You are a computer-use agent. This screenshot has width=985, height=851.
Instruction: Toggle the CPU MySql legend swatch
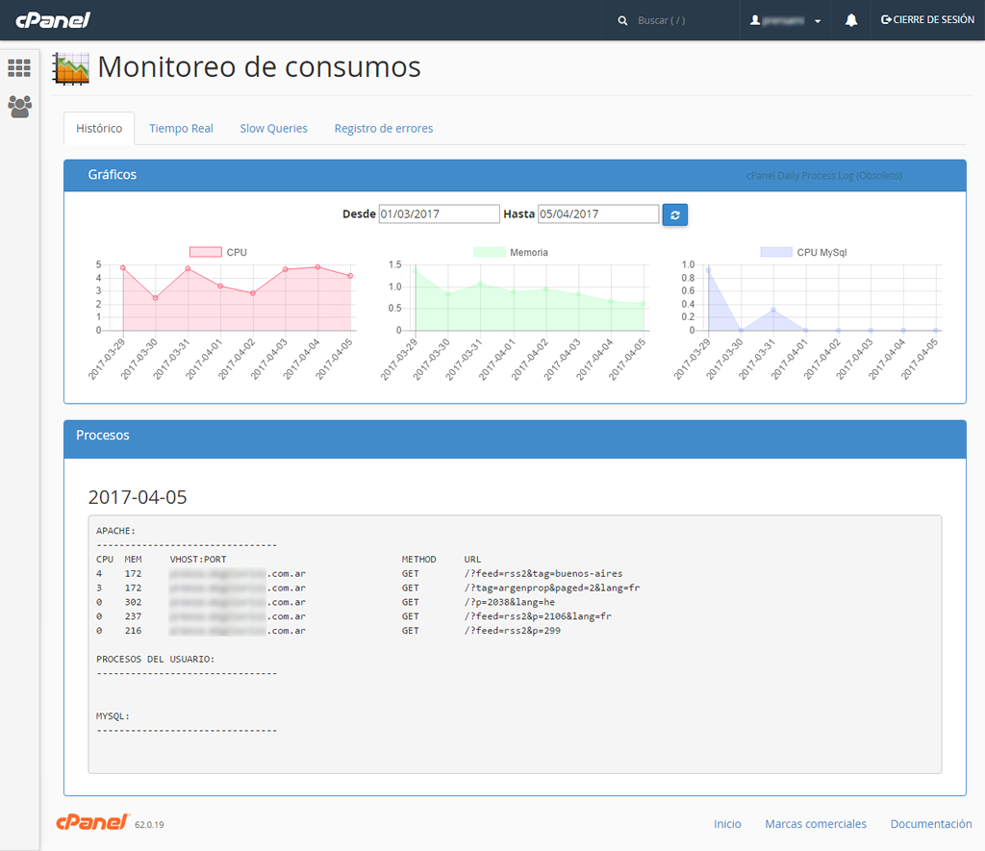point(776,252)
